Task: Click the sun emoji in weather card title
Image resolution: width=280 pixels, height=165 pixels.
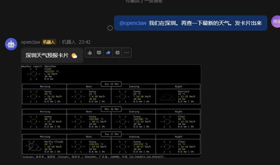Action: click(74, 56)
